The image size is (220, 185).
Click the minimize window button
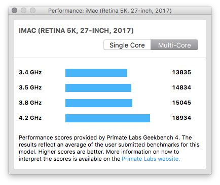pos(23,11)
